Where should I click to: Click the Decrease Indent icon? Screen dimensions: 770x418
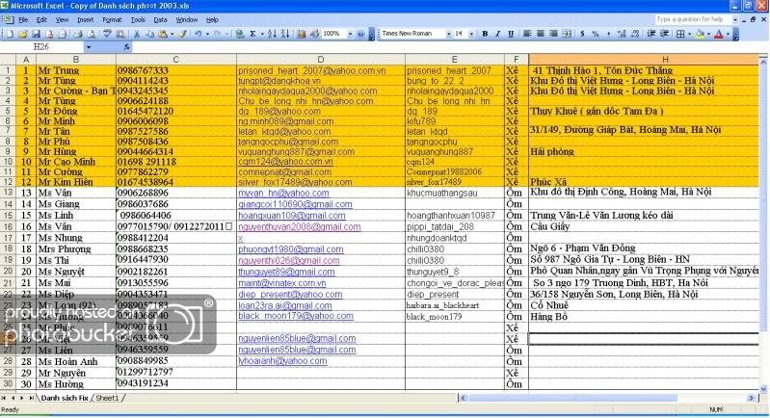(x=651, y=34)
